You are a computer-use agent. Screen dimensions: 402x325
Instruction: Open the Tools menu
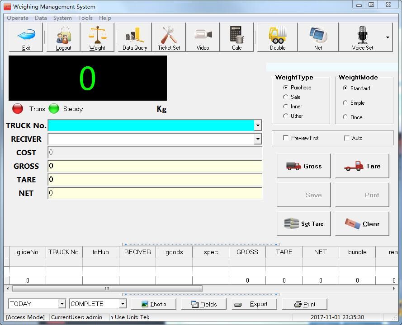tap(85, 18)
